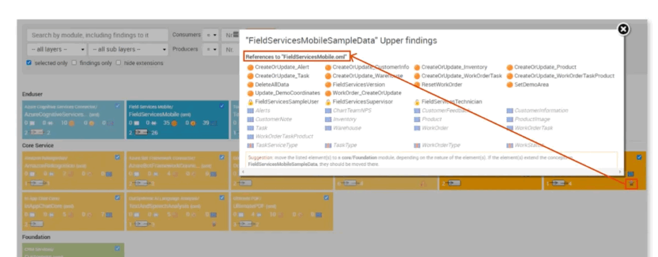658x257 pixels.
Task: Click the highlighted upper findings warning icon
Action: coord(631,184)
